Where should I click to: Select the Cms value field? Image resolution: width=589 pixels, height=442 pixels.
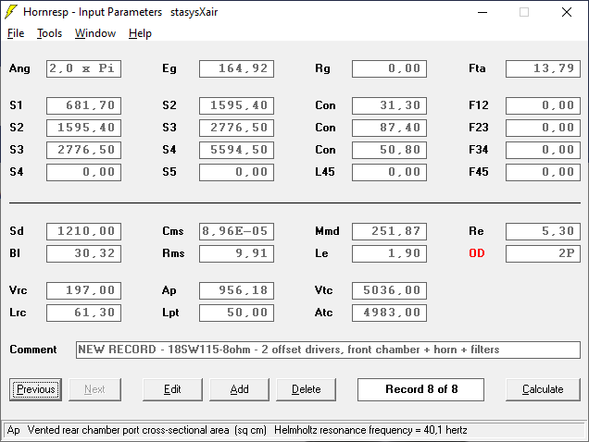tap(237, 231)
